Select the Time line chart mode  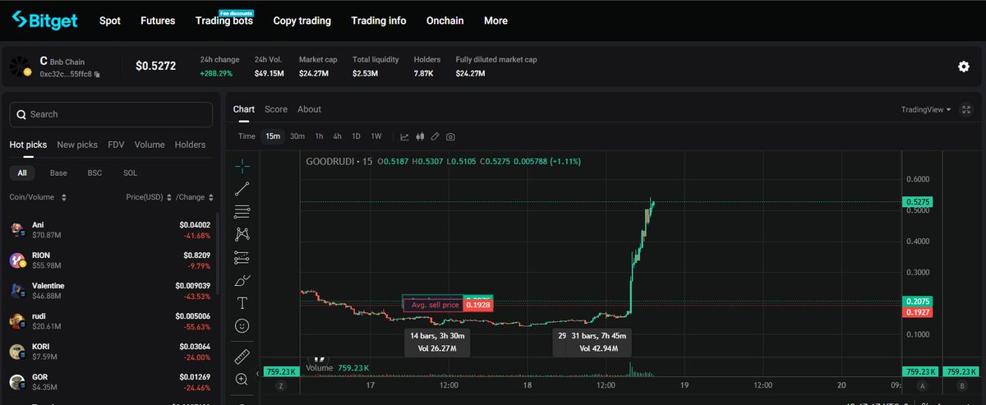tap(246, 136)
